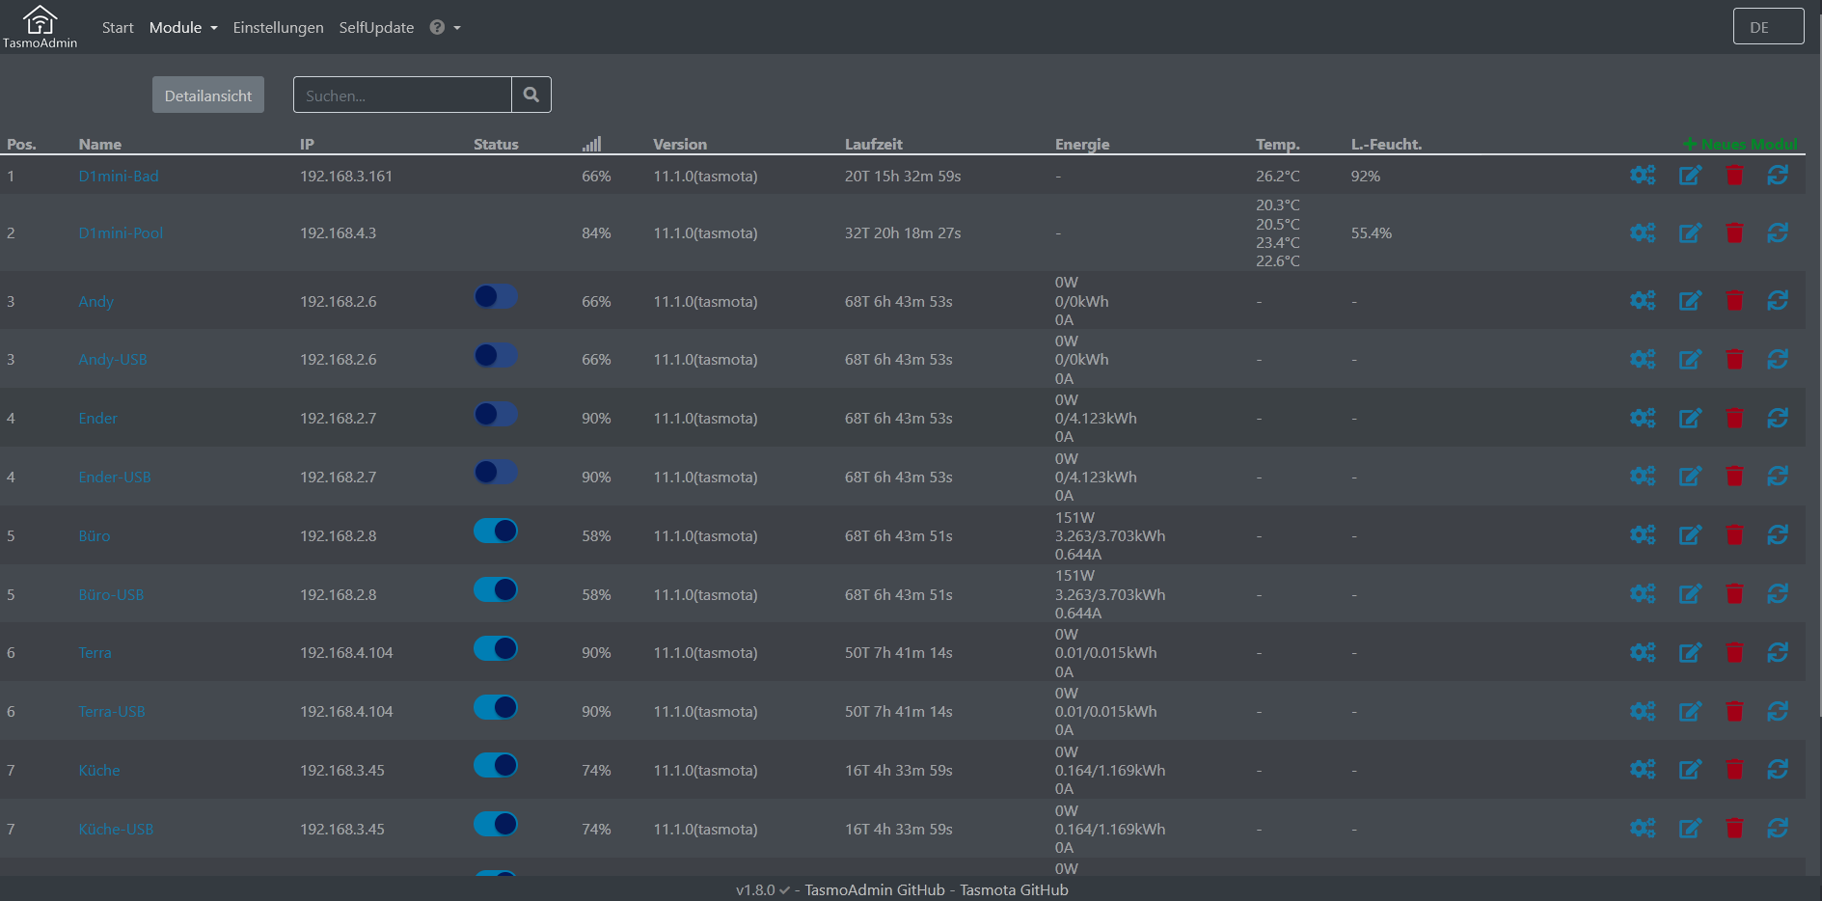
Task: Switch off the Terra power toggle
Action: tap(496, 648)
